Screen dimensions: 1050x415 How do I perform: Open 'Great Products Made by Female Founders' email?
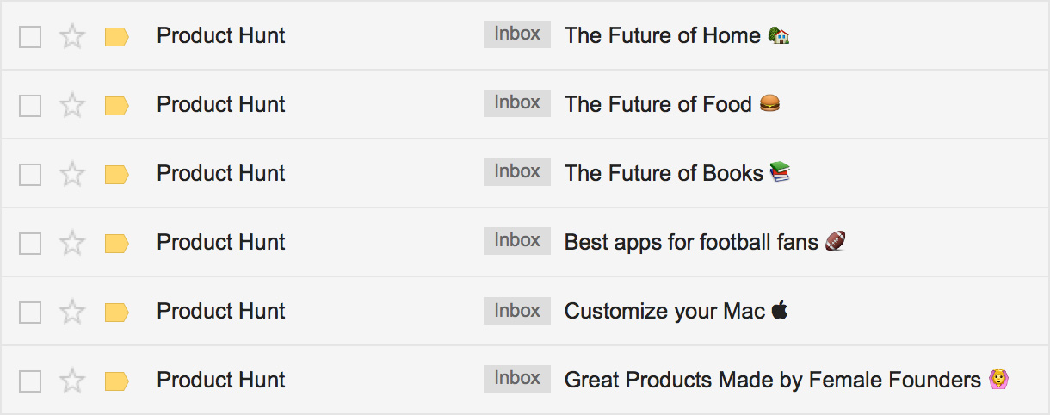coord(772,380)
